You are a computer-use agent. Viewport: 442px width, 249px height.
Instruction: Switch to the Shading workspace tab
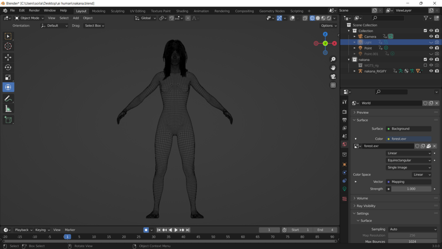(182, 11)
